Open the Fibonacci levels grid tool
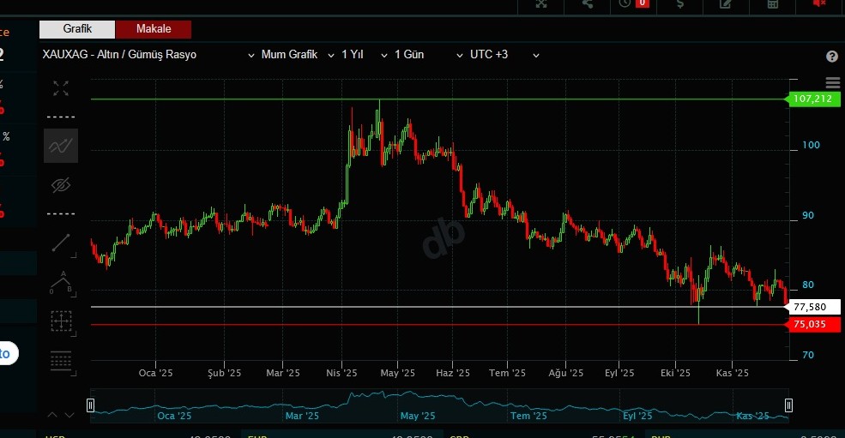Screen dimensions: 845x438 [61, 361]
